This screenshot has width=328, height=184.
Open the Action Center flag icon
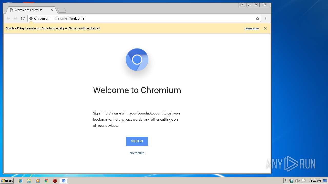304,181
